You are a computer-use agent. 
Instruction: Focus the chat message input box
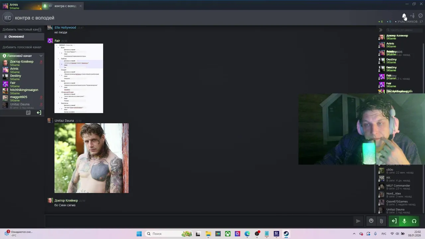click(x=199, y=221)
